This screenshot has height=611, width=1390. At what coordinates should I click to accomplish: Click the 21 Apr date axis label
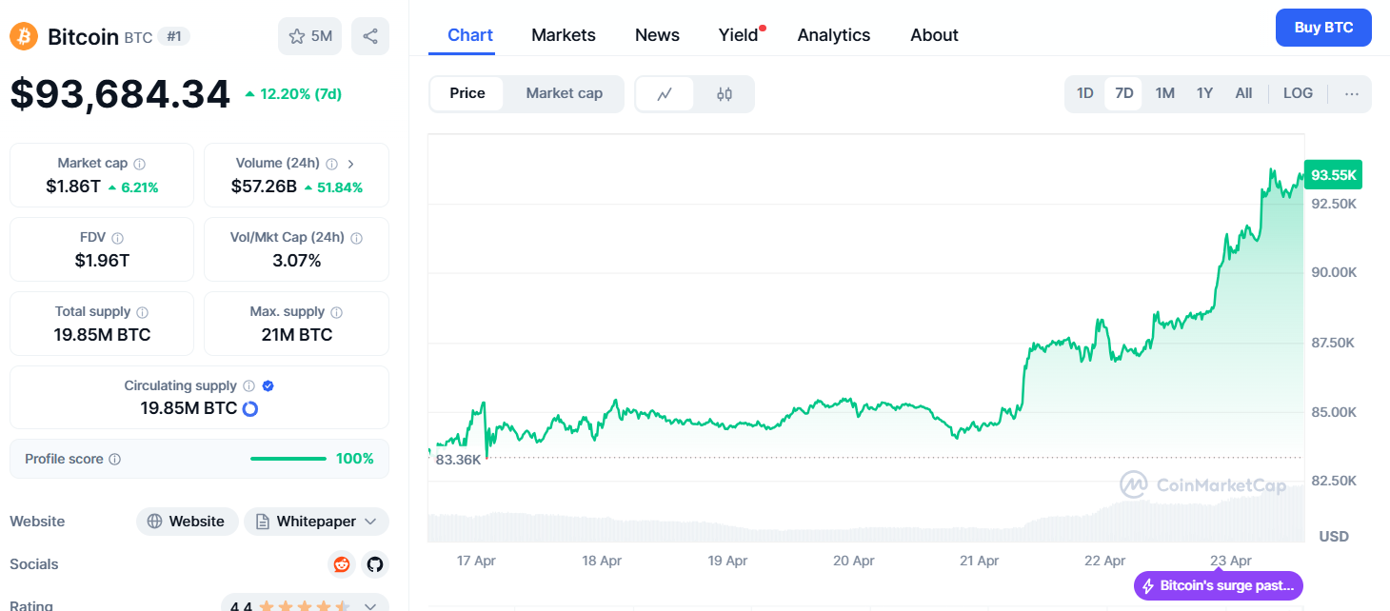[980, 562]
